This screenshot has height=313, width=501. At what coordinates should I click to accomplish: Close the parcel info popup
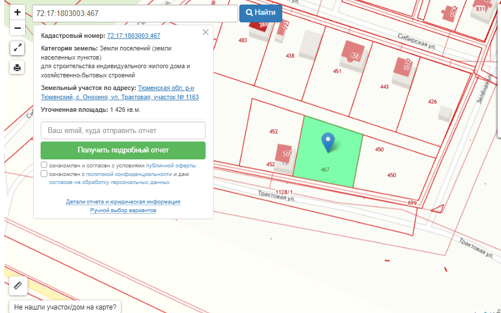pos(206,33)
